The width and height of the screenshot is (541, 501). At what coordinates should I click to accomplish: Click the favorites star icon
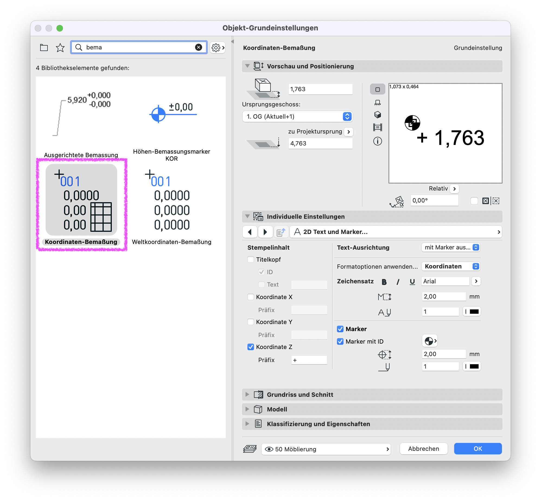pyautogui.click(x=60, y=47)
